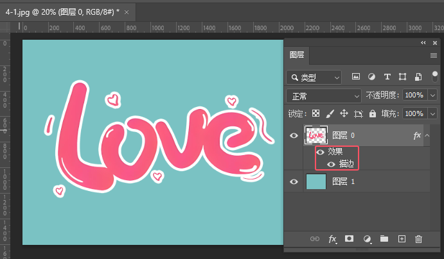444x259 pixels.
Task: Delete layer with trash icon
Action: tap(418, 239)
